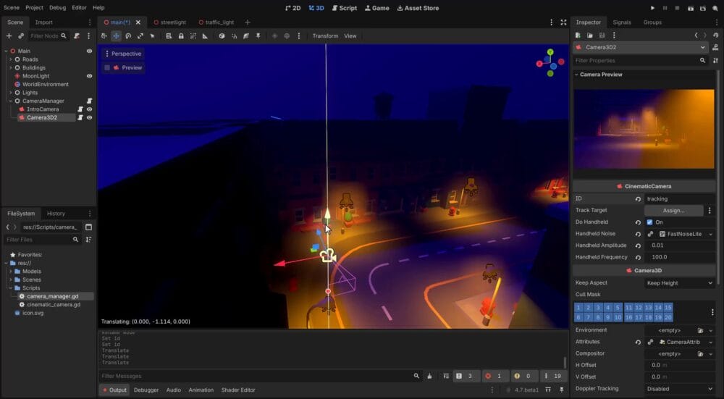
Task: Add a new child node with plus icon
Action: click(x=9, y=36)
